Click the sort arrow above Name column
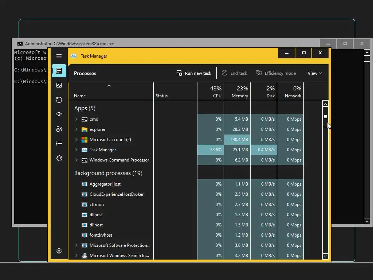 (109, 86)
